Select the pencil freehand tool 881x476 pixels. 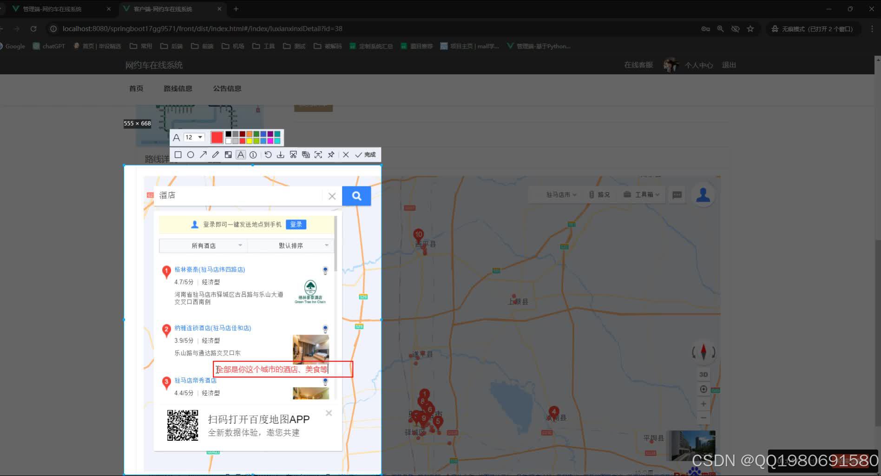coord(216,154)
